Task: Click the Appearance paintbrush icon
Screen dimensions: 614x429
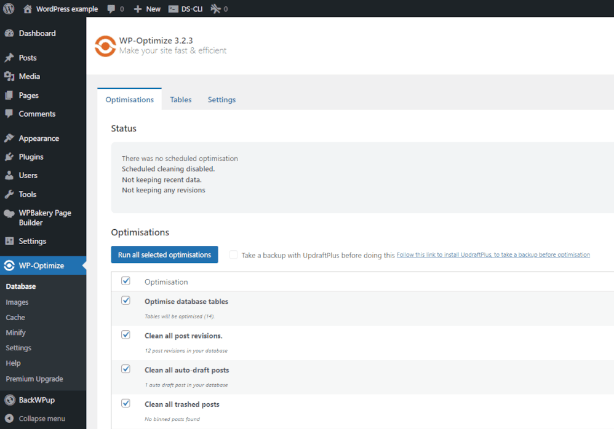Action: pyautogui.click(x=9, y=138)
